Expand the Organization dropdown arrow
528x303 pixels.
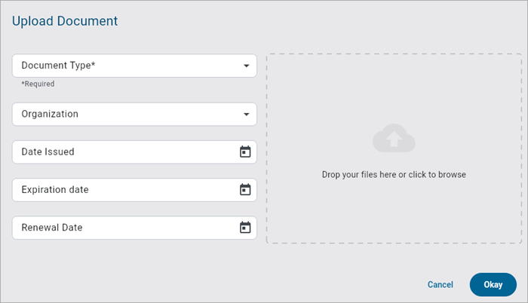(246, 115)
